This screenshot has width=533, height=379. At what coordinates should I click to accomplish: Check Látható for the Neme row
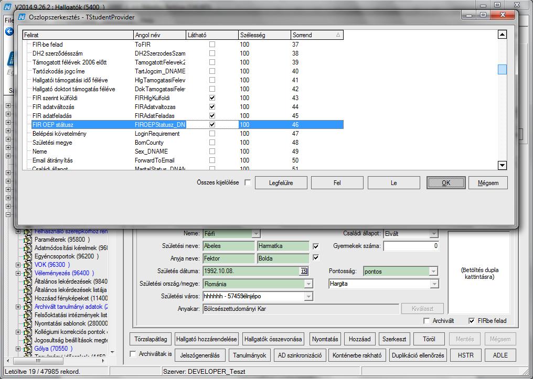click(x=212, y=151)
